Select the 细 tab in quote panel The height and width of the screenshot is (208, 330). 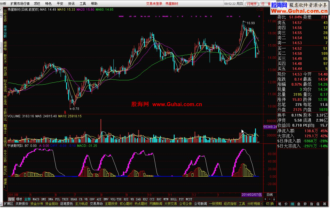click(292, 204)
